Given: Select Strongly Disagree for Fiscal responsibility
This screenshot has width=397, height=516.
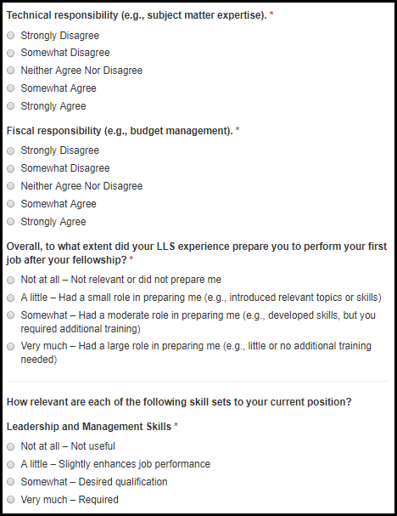Looking at the screenshot, I should (x=11, y=150).
